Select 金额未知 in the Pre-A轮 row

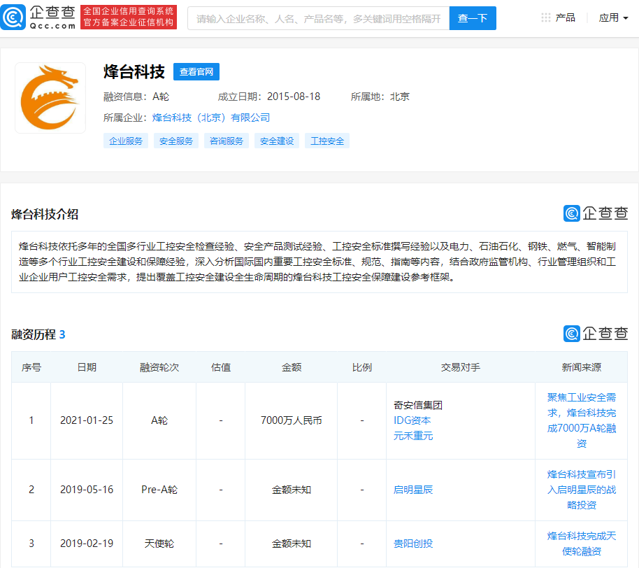(292, 490)
